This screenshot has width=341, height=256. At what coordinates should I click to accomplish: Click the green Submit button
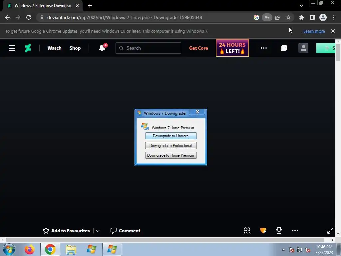point(326,48)
